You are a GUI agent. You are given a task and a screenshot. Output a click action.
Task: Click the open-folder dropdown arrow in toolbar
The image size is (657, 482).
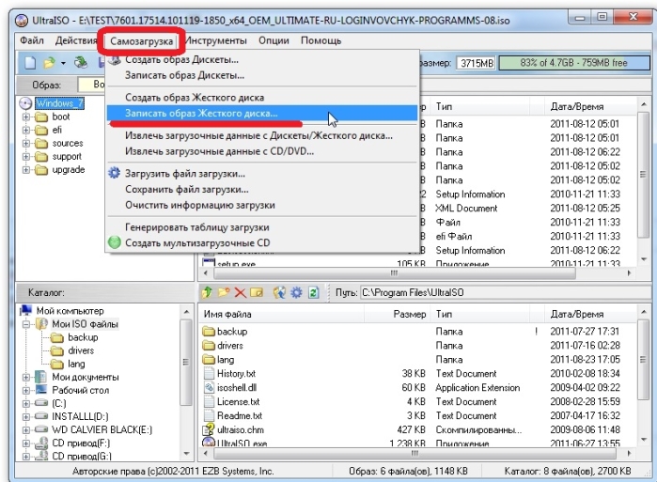click(63, 63)
